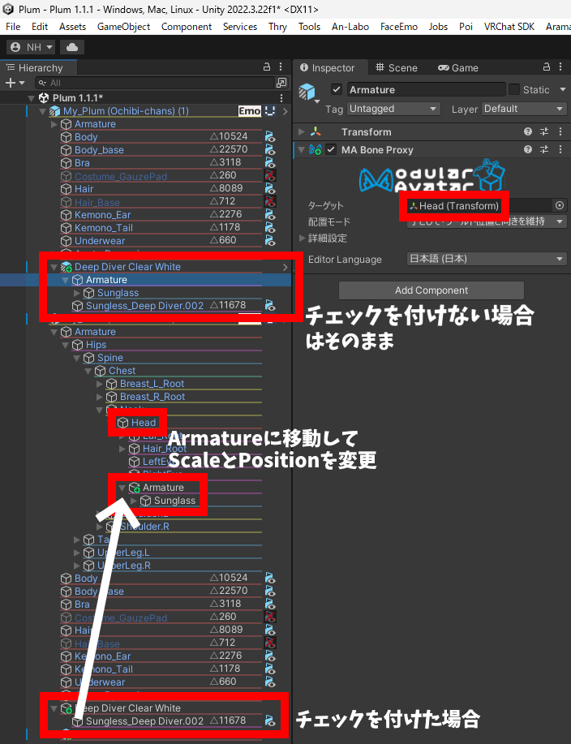Click cube icon beside Hips object
This screenshot has width=571, height=744.
click(x=77, y=345)
